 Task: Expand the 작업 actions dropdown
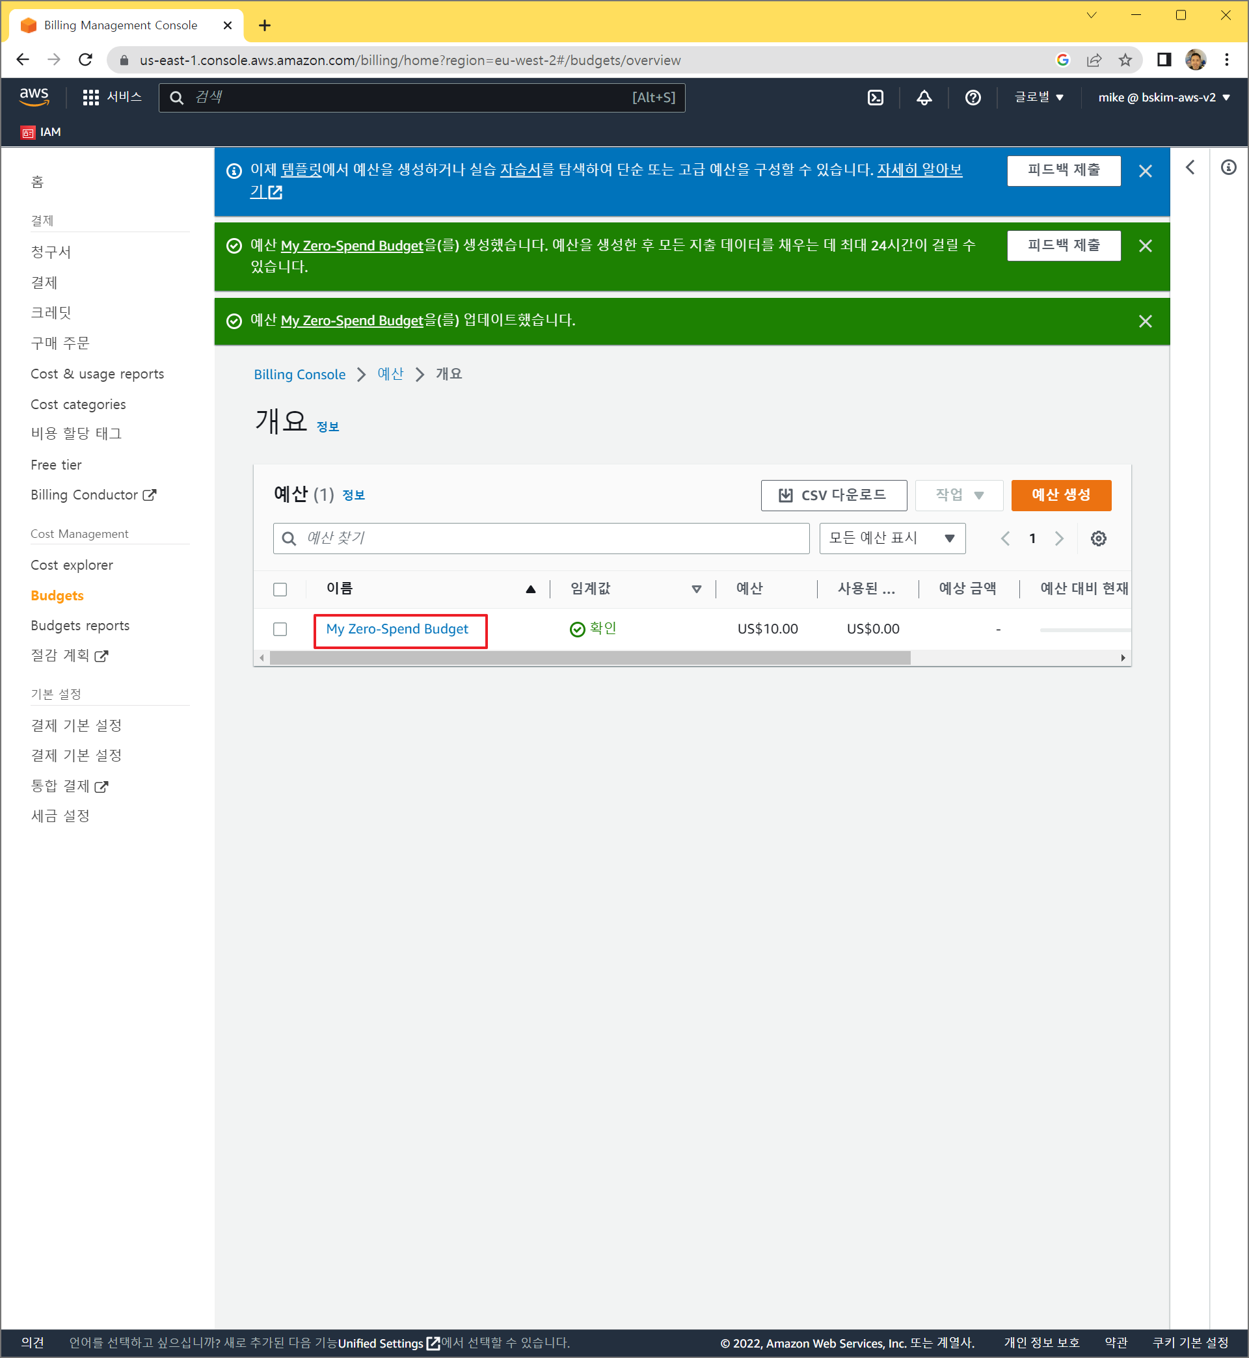tap(959, 495)
